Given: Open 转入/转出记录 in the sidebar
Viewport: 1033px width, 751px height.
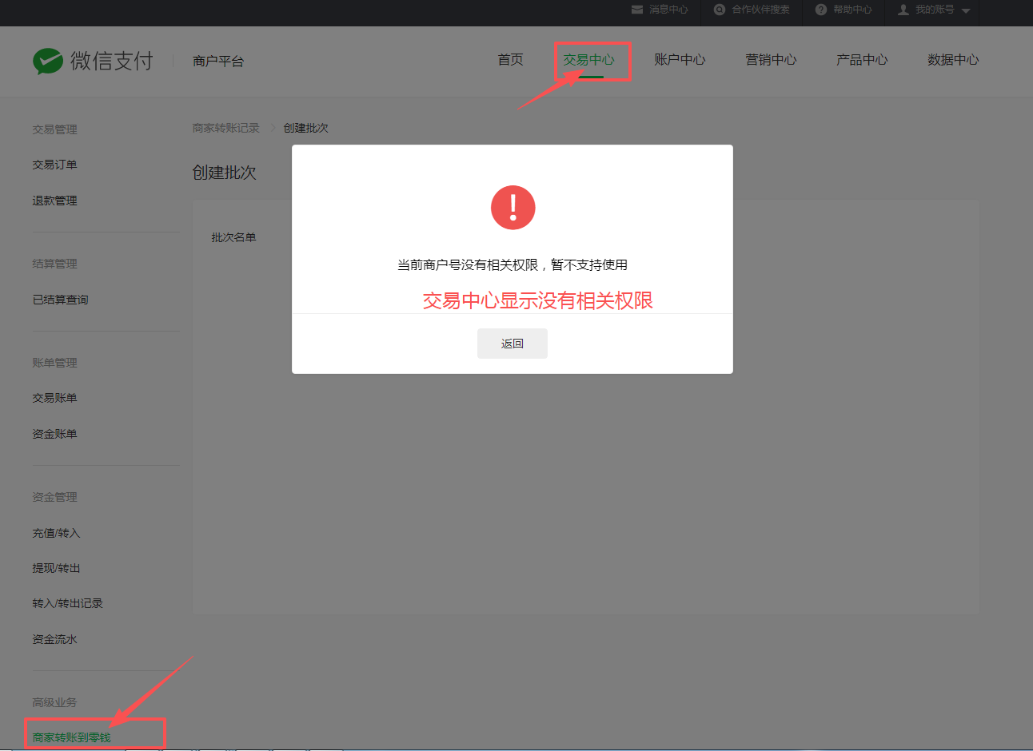Looking at the screenshot, I should [67, 603].
